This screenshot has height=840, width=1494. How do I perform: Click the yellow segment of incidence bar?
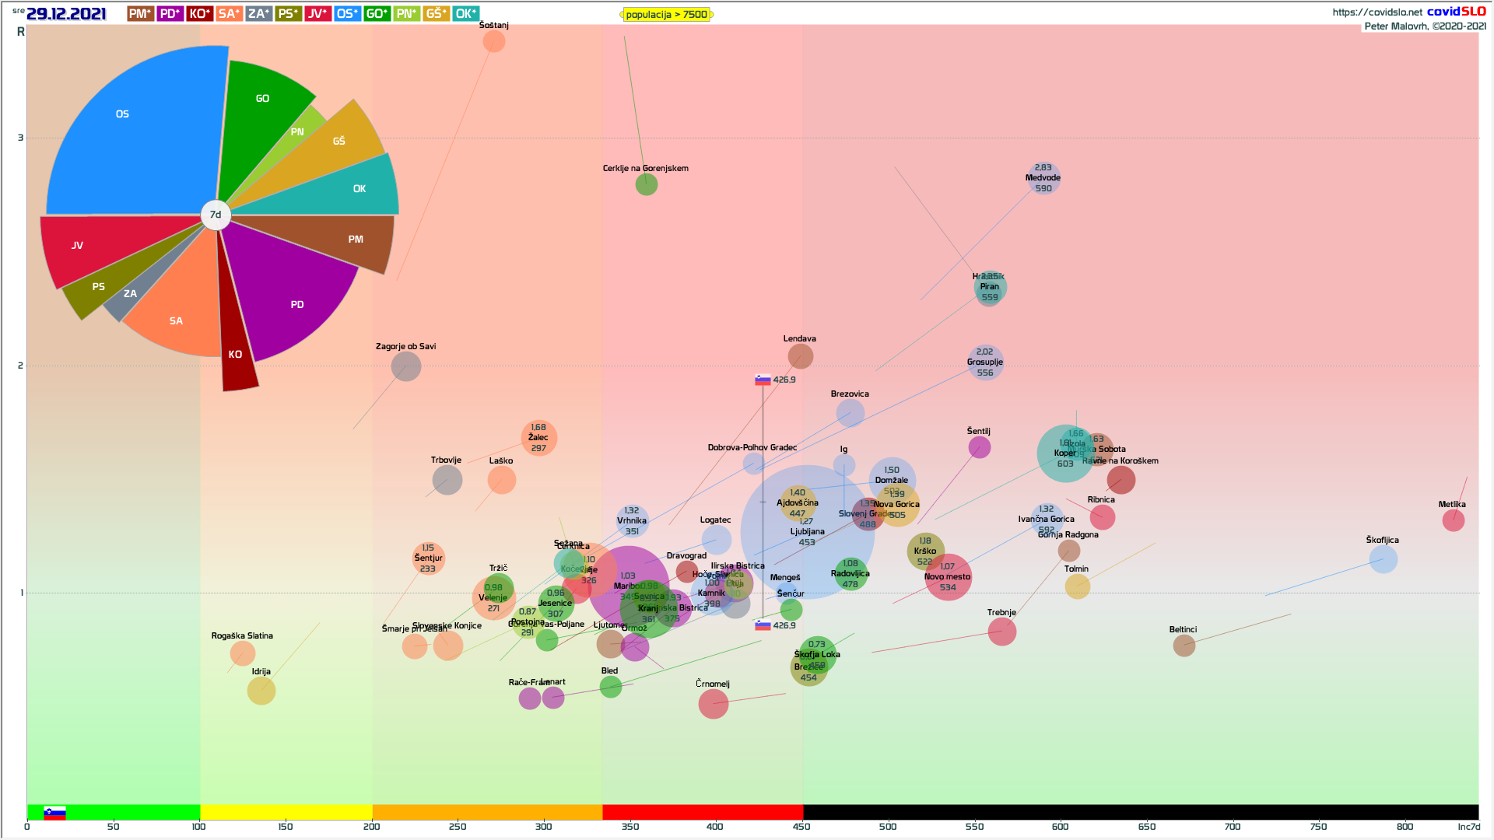(x=286, y=812)
